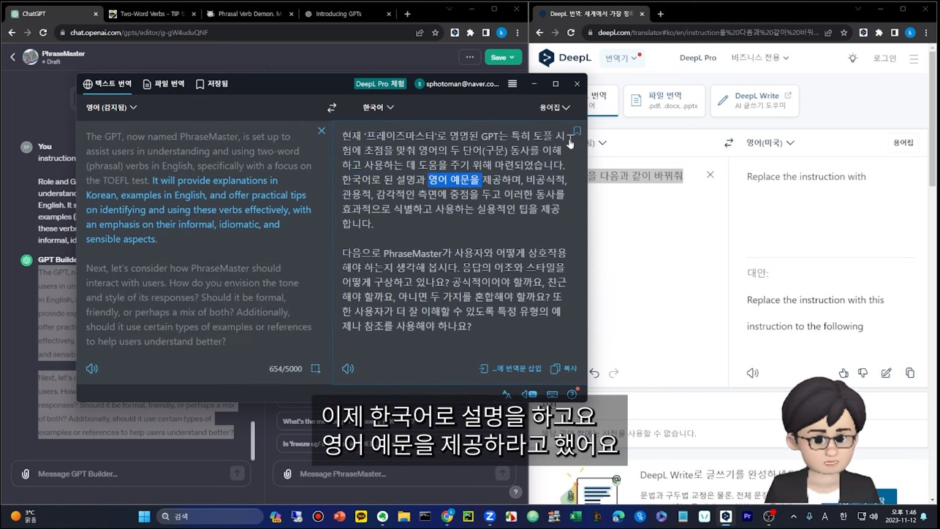The width and height of the screenshot is (940, 529).
Task: Open the 저장됨 saved tab
Action: click(x=212, y=84)
